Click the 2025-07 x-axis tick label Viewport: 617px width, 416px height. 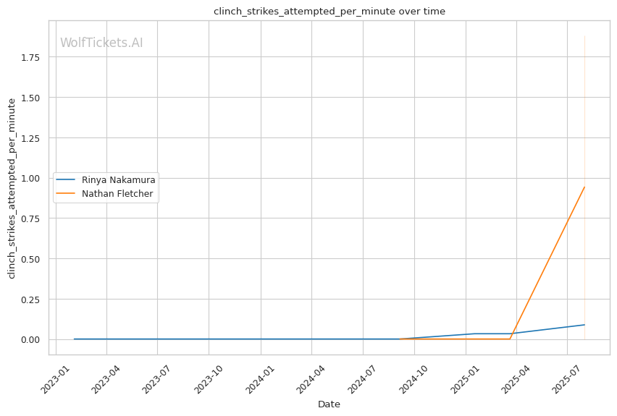(x=567, y=379)
